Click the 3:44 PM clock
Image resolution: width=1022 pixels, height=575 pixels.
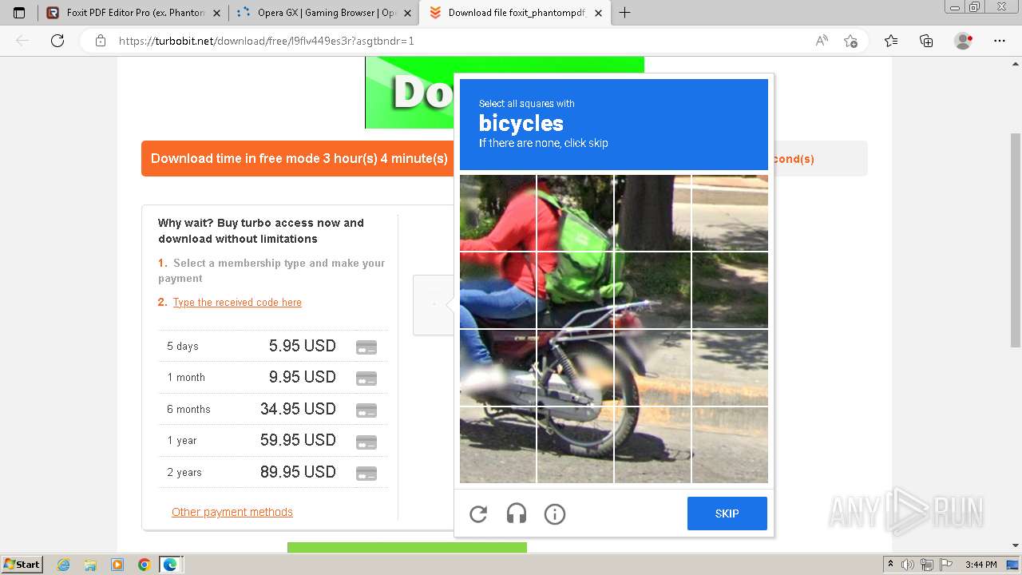(x=980, y=565)
